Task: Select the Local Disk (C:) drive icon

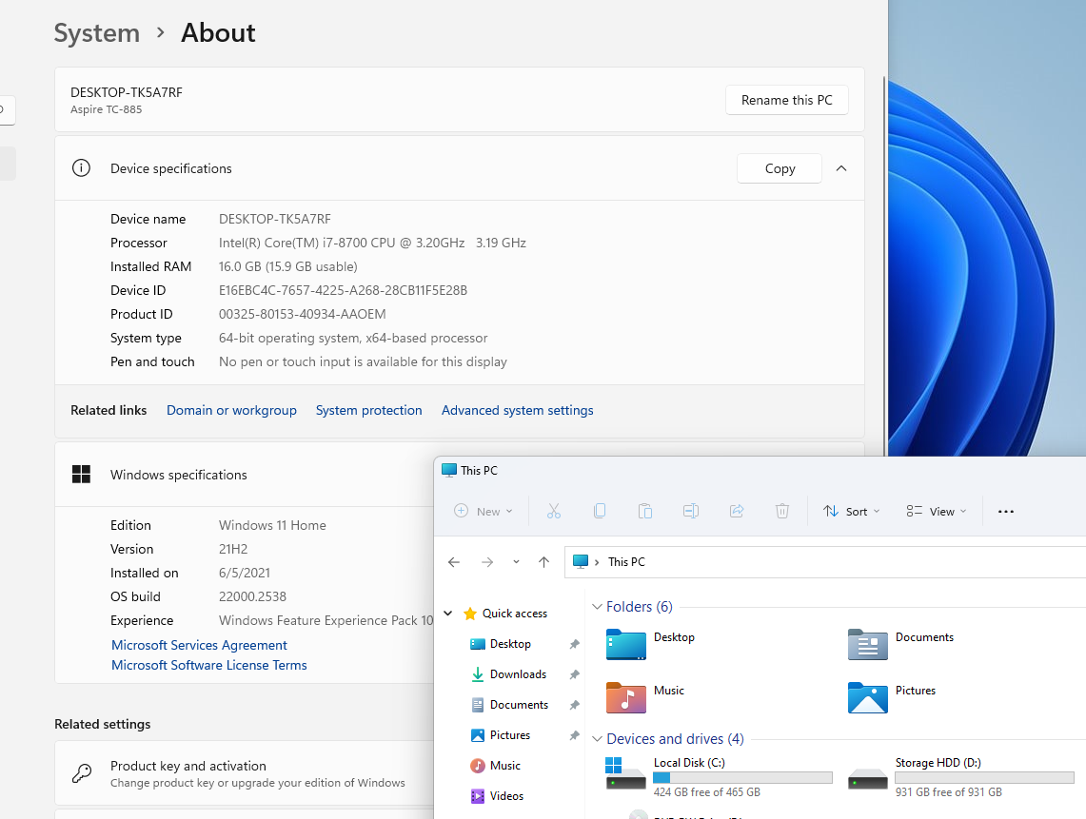Action: 626,773
